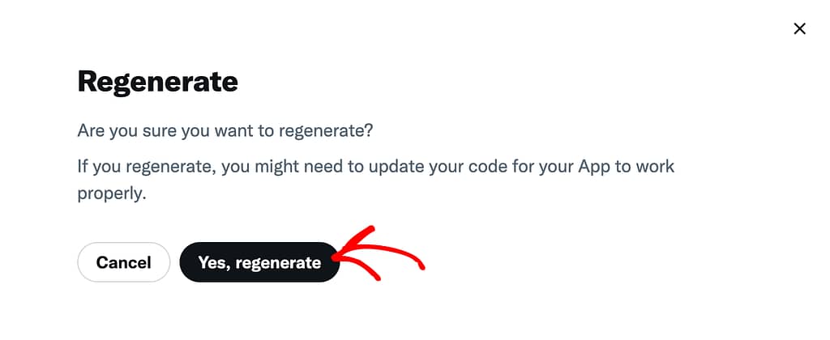Close the Regenerate dialog with the X icon
Screen dimensions: 830x340
click(799, 29)
